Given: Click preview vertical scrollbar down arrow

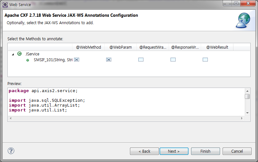Looking at the screenshot, I should click(x=247, y=113).
